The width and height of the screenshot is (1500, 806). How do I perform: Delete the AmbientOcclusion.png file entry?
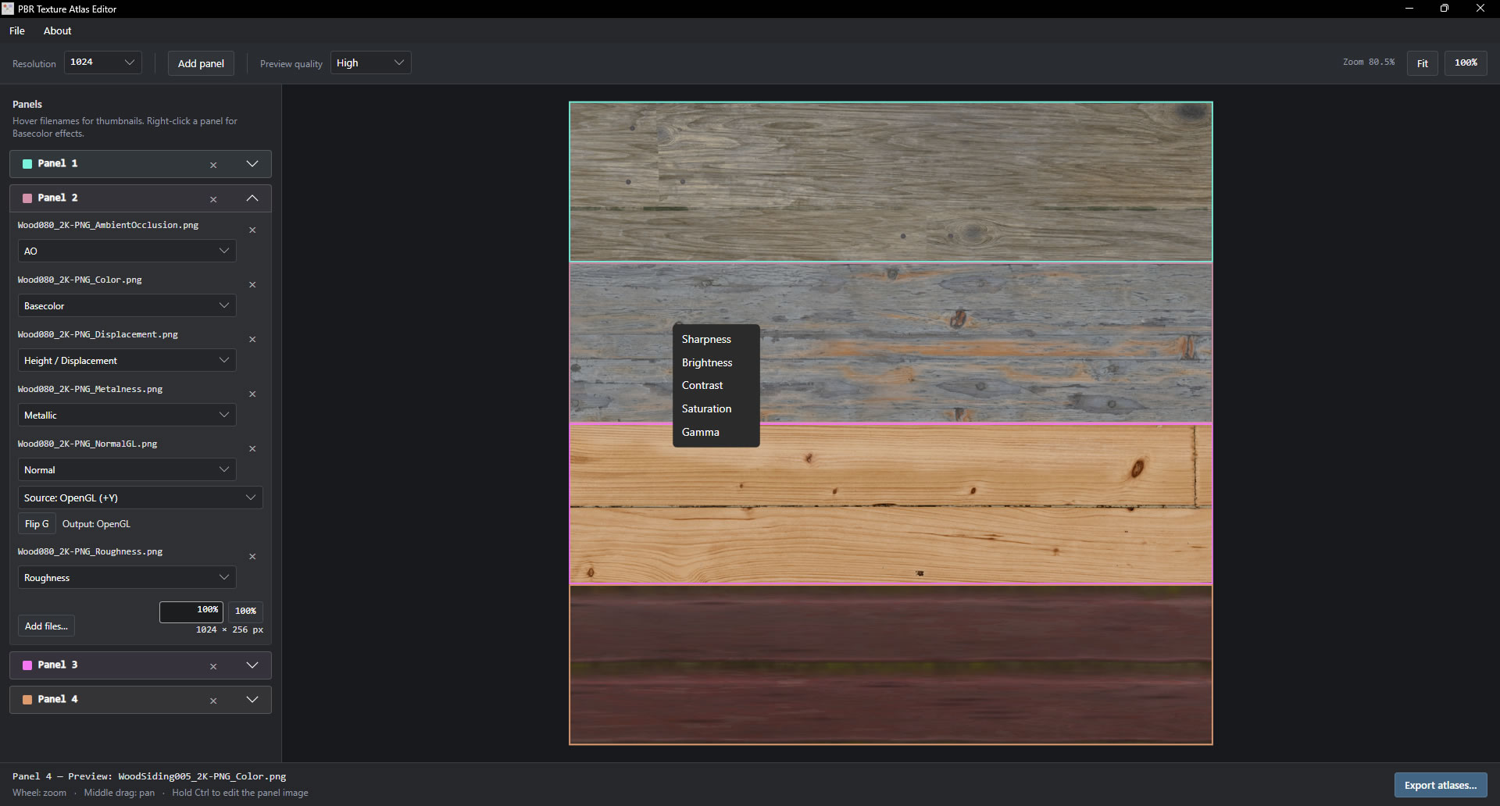pos(252,230)
